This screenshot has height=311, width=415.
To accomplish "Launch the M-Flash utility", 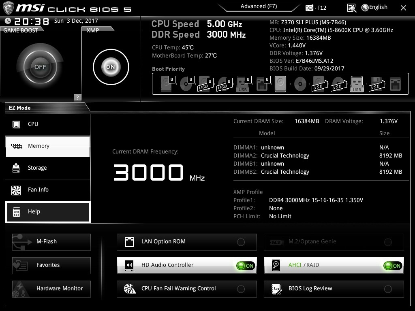I will pos(51,242).
